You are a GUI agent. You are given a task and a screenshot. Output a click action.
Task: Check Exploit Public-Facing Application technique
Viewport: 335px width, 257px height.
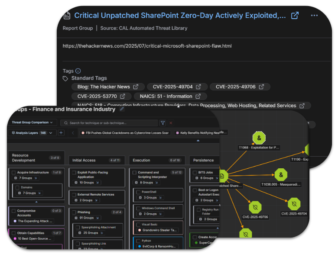pyautogui.click(x=74, y=172)
